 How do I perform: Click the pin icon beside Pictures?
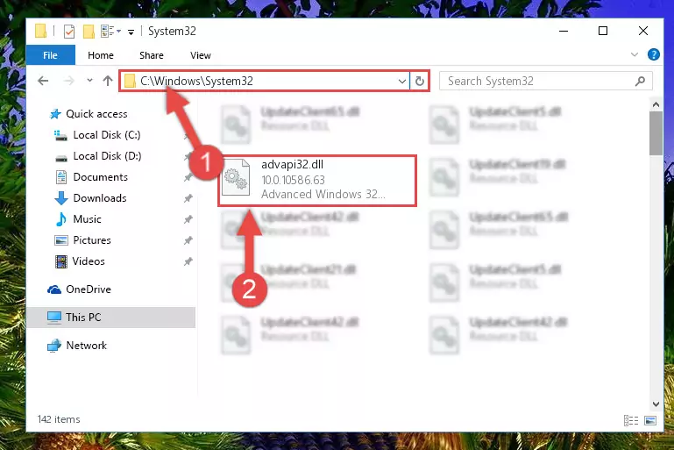click(x=188, y=240)
